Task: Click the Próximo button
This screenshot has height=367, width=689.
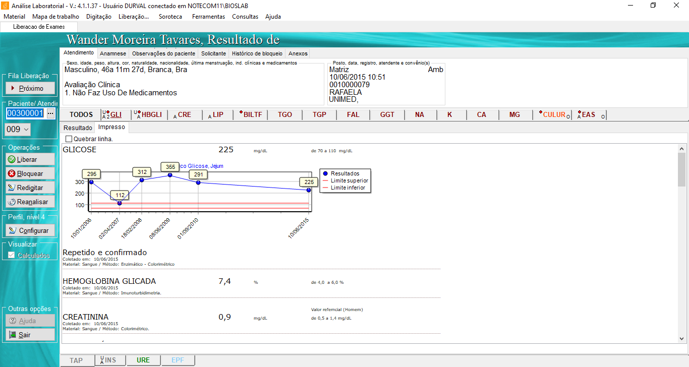Action: pos(30,88)
